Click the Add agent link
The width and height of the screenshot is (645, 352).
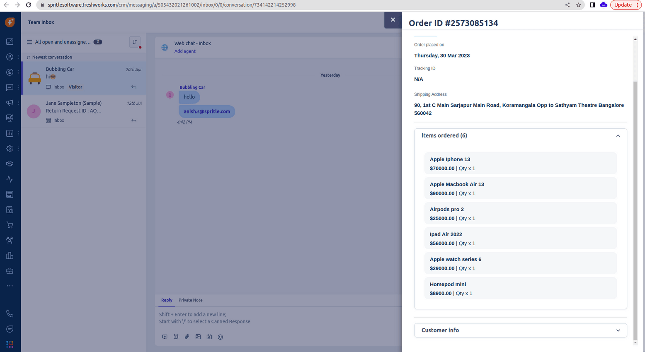point(185,51)
